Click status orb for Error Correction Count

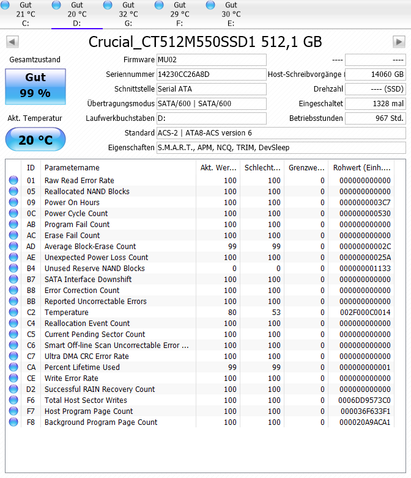[x=13, y=290]
